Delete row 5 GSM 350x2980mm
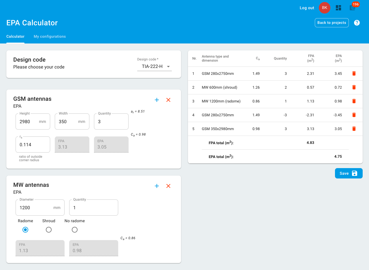This screenshot has height=270, width=369. coord(354,129)
